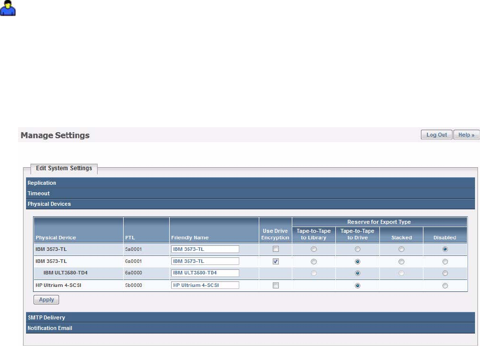Viewport: 480px width, 346px height.
Task: Enable drive encryption for IBM 3573-TL 5a0001
Action: point(276,249)
